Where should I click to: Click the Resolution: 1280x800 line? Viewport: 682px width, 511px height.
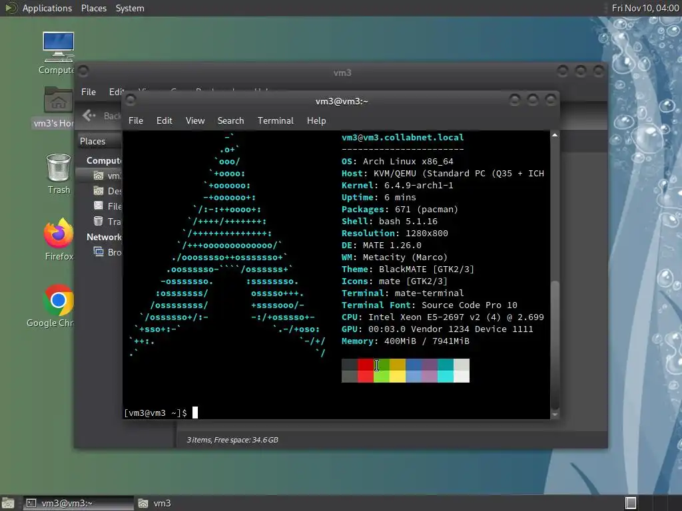coord(394,233)
